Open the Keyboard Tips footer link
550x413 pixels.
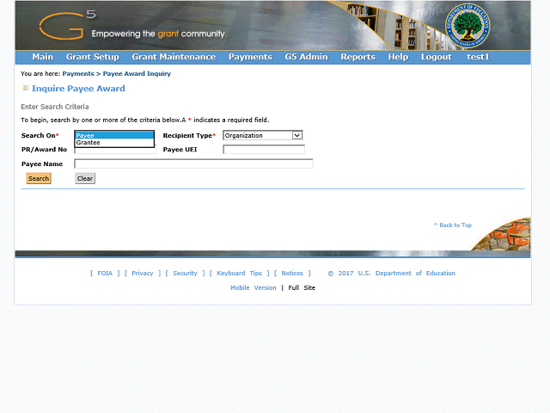coord(239,274)
